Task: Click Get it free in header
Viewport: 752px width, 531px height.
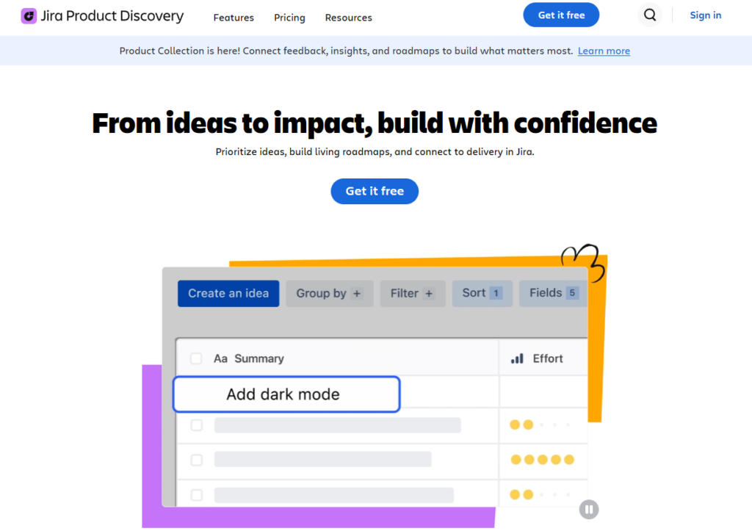Action: [x=560, y=15]
